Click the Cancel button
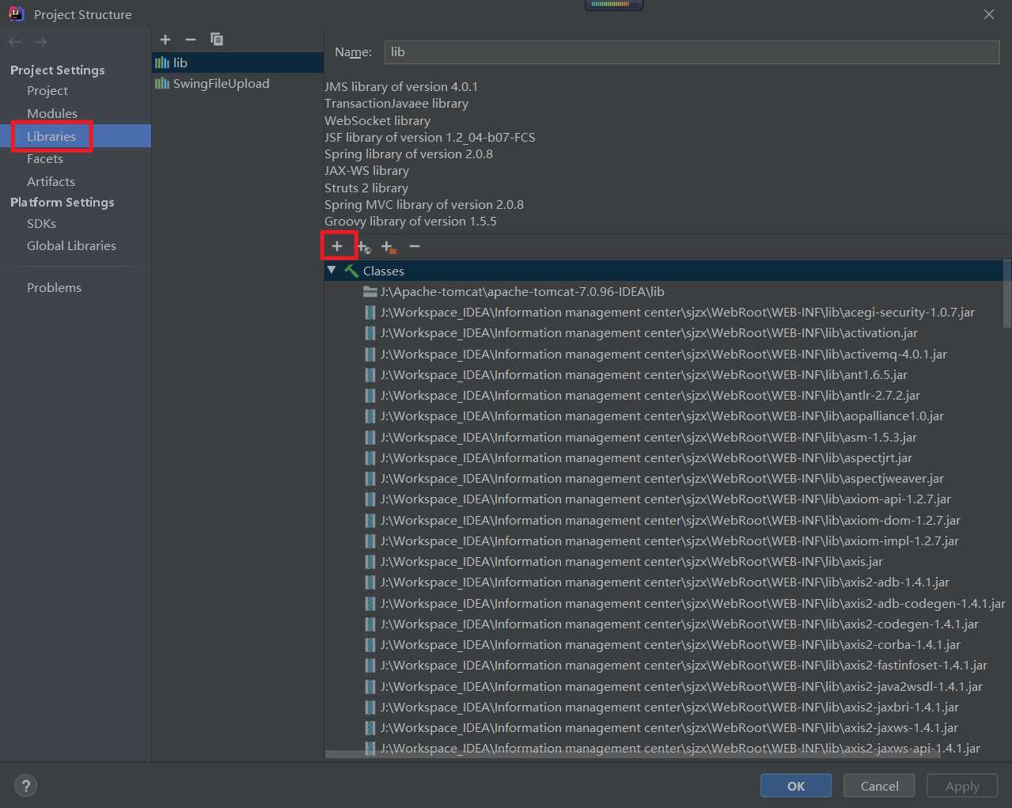Screen dimensions: 1012x808 pyautogui.click(x=879, y=786)
